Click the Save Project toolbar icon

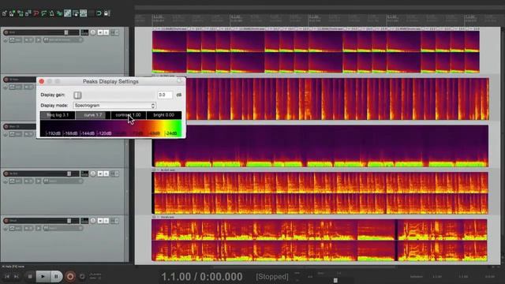[x=21, y=13]
